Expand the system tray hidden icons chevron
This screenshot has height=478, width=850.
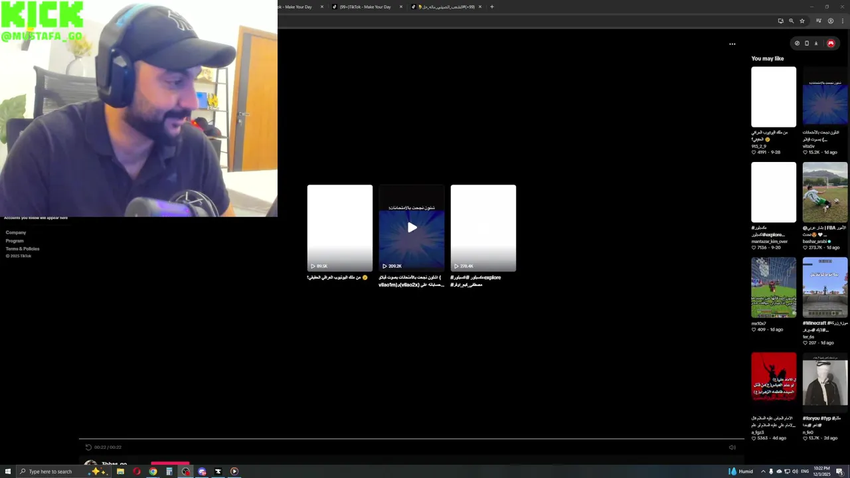click(763, 471)
